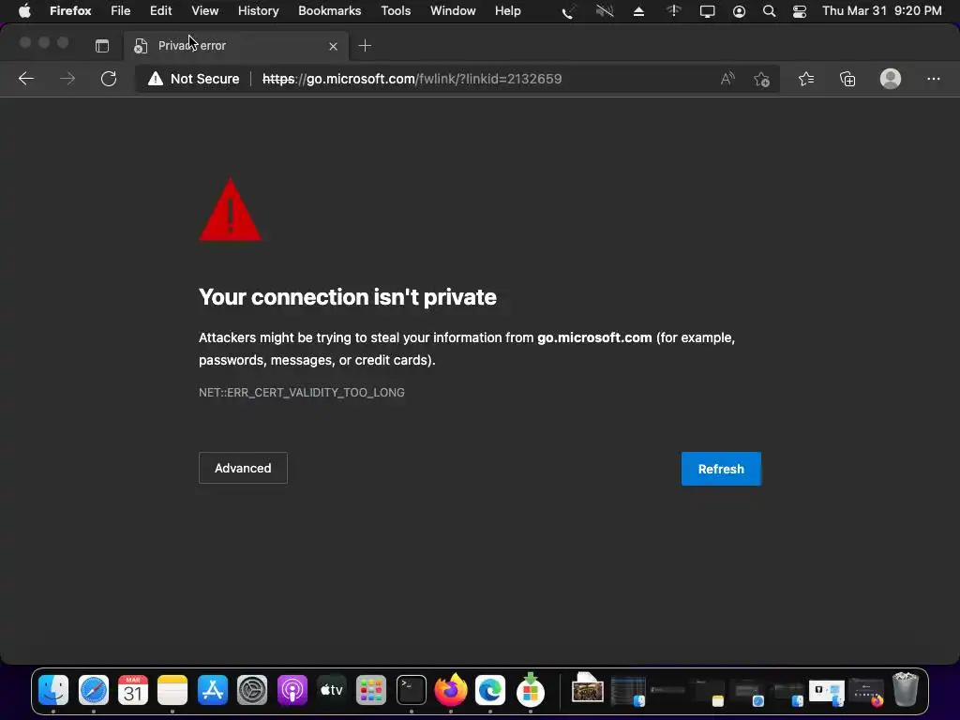Open Podcasts from the dock
The image size is (960, 720).
292,691
